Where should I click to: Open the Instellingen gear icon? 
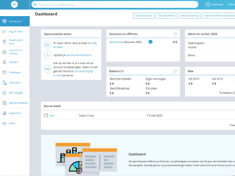point(208,4)
